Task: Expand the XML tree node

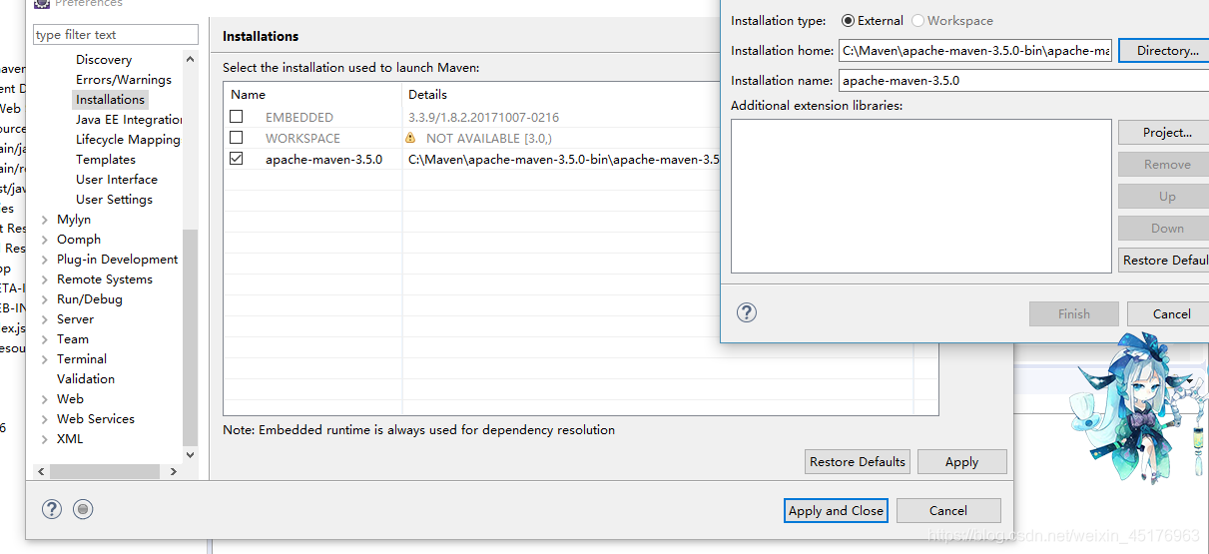Action: pyautogui.click(x=44, y=439)
